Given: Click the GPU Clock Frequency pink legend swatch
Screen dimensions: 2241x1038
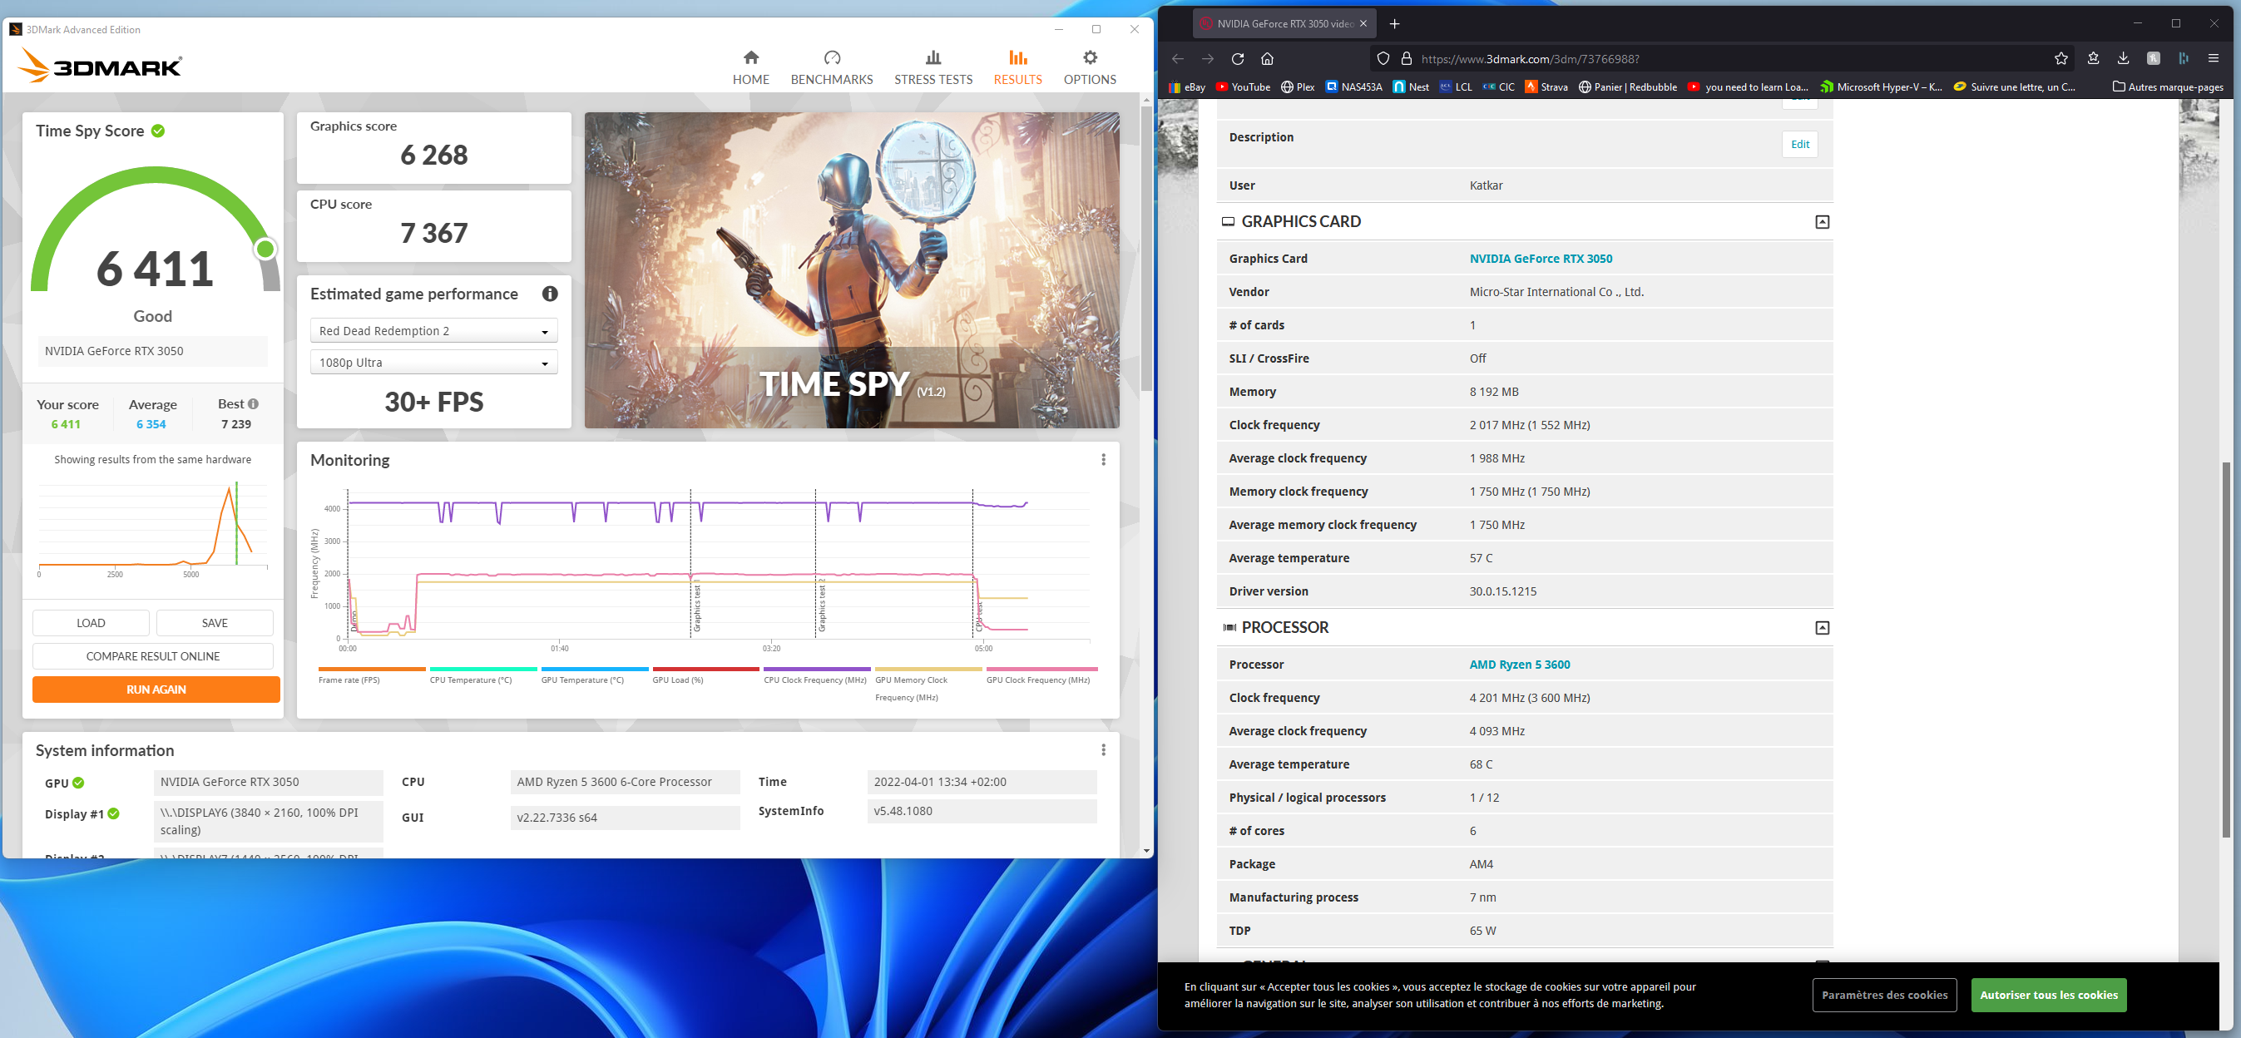Looking at the screenshot, I should click(x=1041, y=669).
